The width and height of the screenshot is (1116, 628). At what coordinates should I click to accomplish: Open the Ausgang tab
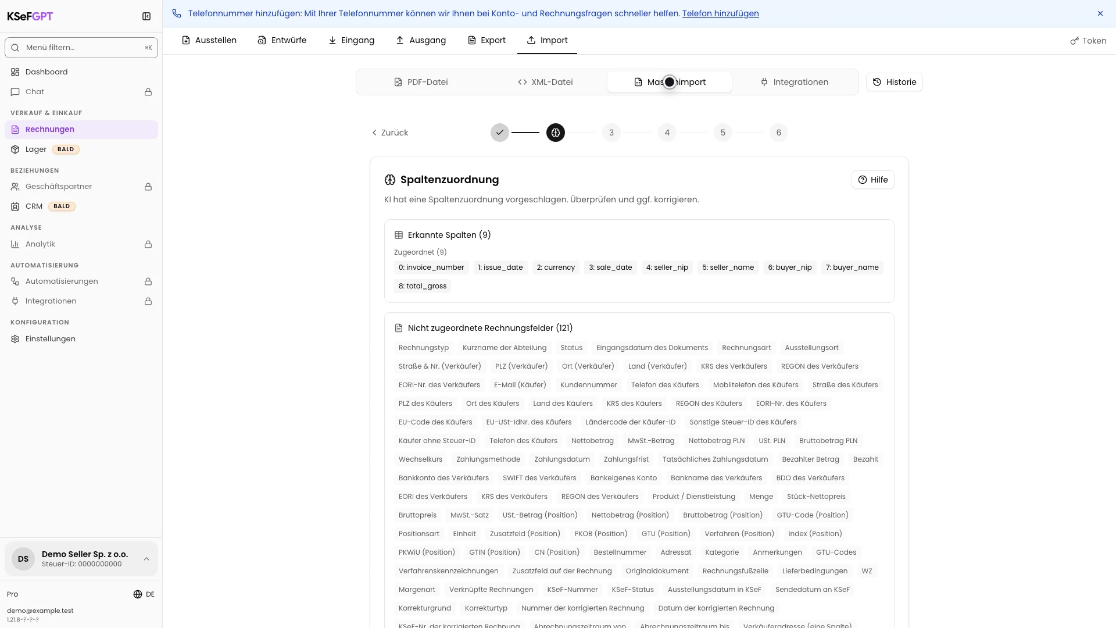[421, 40]
